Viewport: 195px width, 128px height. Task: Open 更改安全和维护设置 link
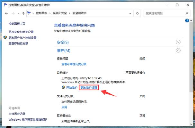coord(21,32)
